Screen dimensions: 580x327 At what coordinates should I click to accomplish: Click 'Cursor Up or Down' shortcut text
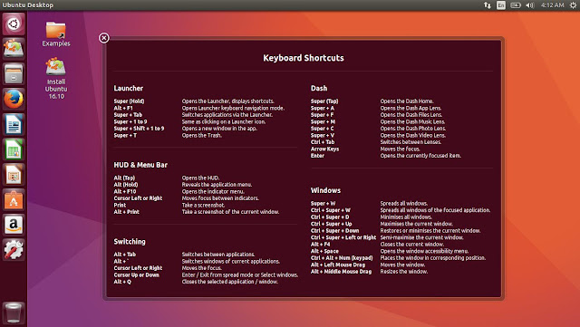click(x=137, y=275)
